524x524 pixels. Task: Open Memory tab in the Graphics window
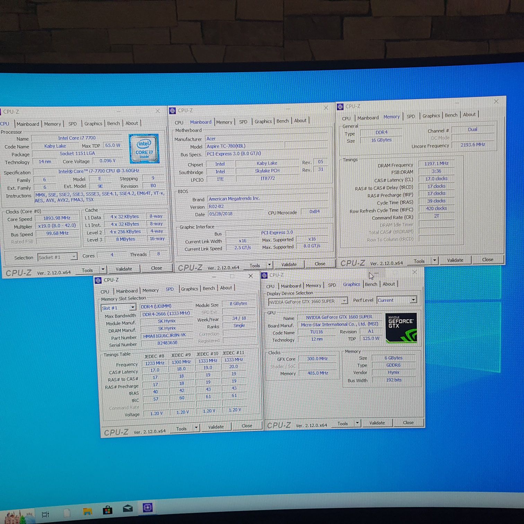313,286
